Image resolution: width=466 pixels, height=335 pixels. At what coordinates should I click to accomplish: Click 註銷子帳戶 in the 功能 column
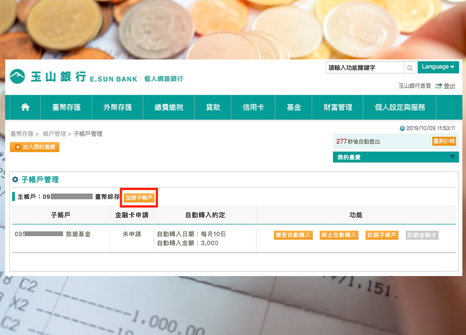pyautogui.click(x=381, y=235)
